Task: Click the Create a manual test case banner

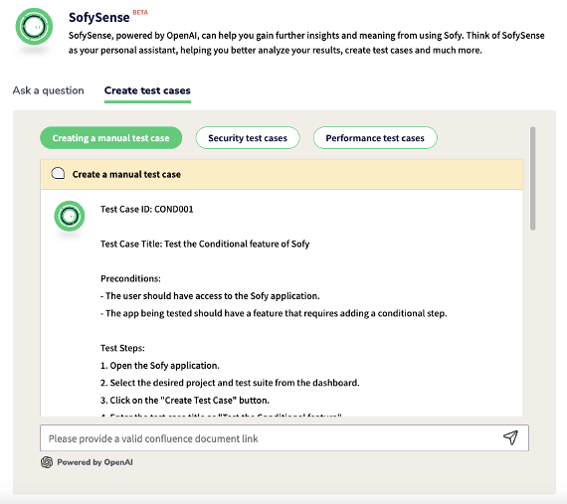Action: coord(282,174)
